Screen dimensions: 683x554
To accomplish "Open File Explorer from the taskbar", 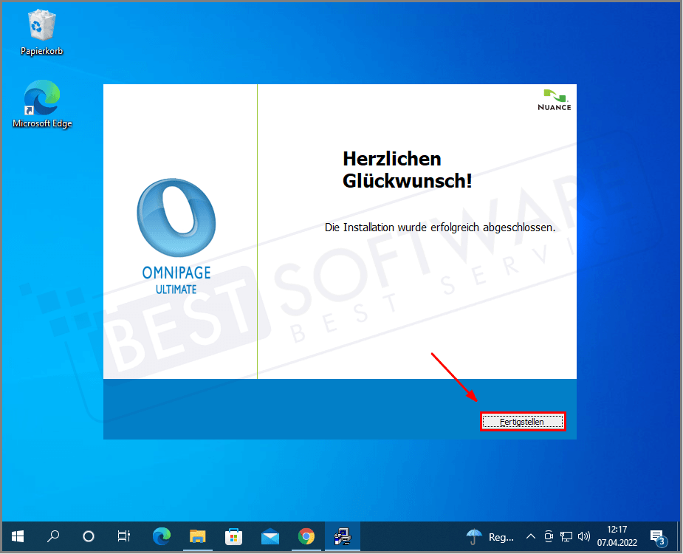I will pyautogui.click(x=197, y=536).
